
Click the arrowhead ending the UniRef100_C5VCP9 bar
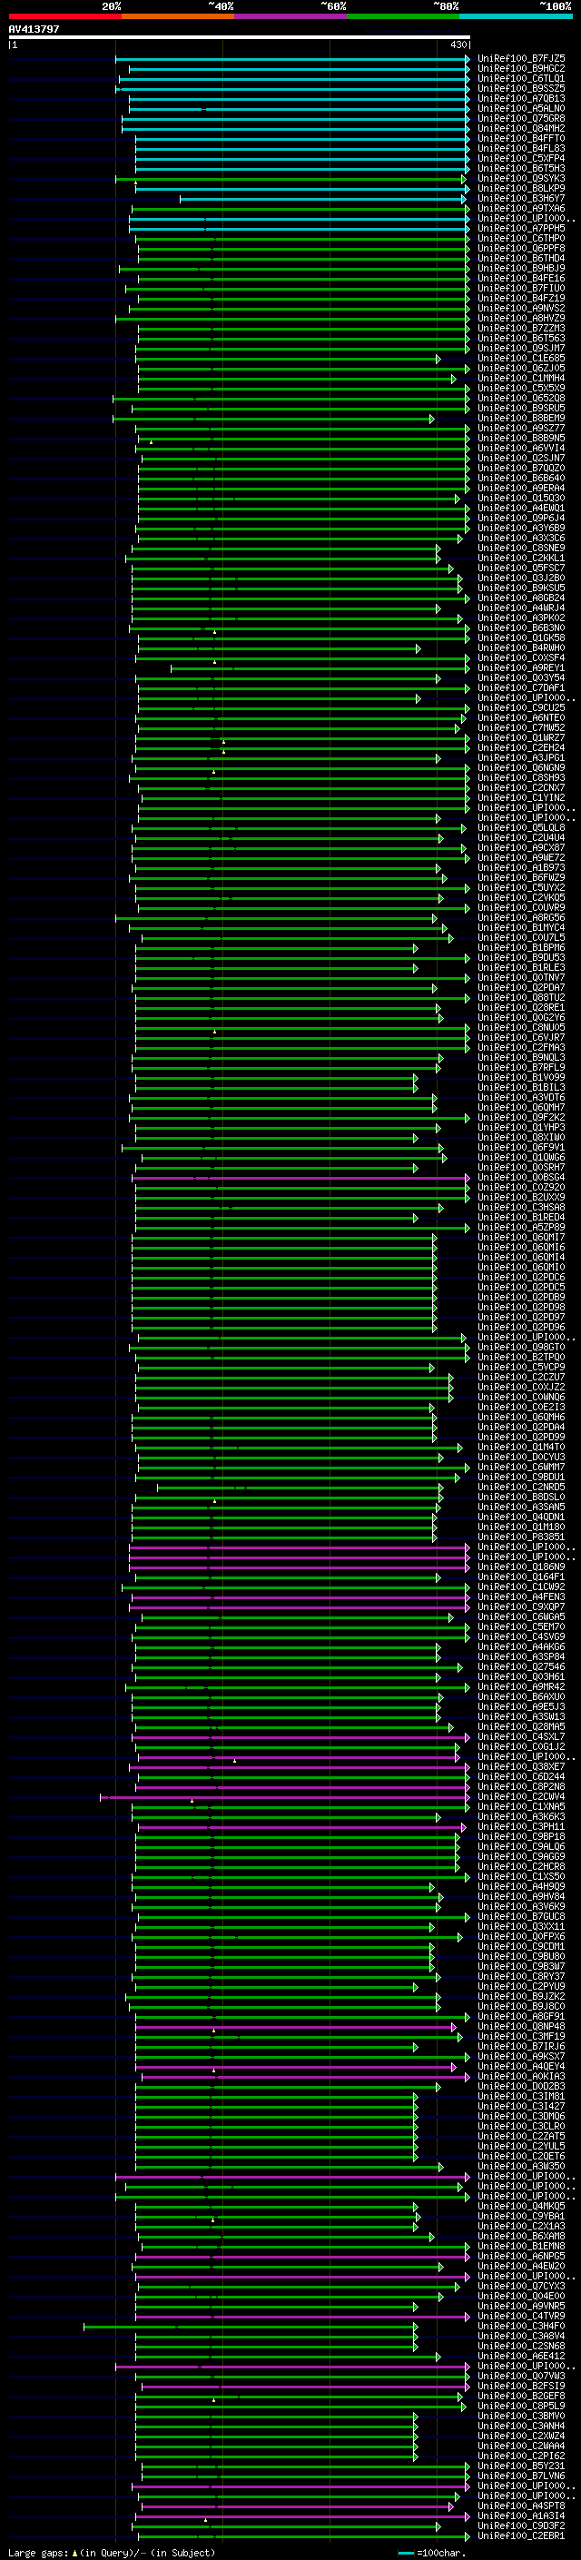point(431,1368)
